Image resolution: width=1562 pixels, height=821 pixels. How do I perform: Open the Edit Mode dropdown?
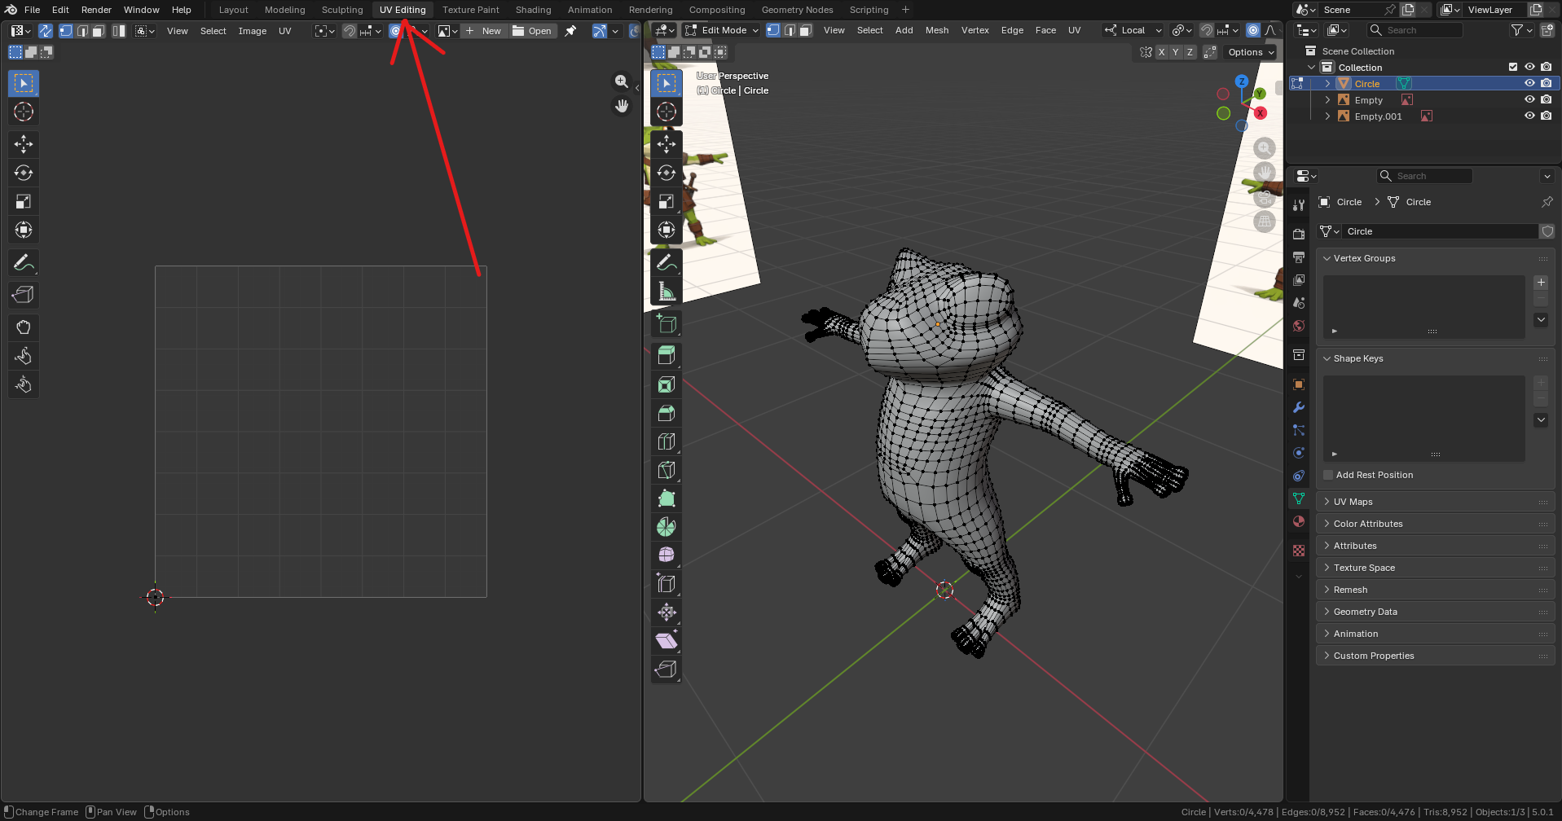[x=722, y=30]
